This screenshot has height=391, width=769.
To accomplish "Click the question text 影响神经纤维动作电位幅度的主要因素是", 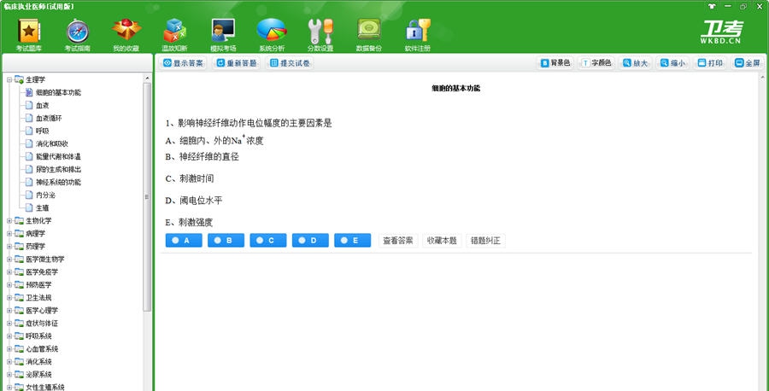I will [255, 124].
